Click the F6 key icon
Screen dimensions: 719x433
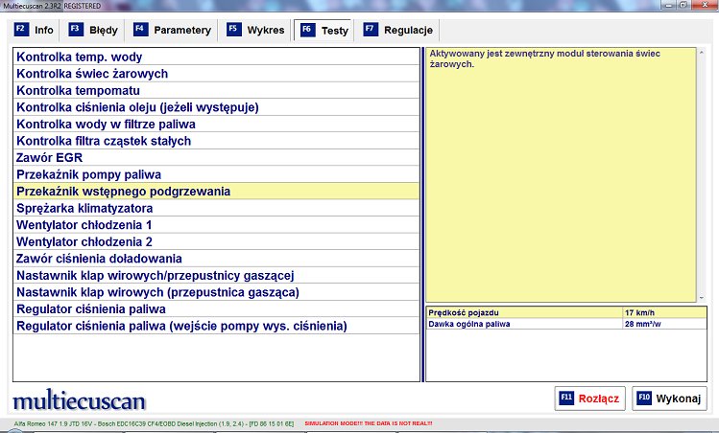(307, 31)
